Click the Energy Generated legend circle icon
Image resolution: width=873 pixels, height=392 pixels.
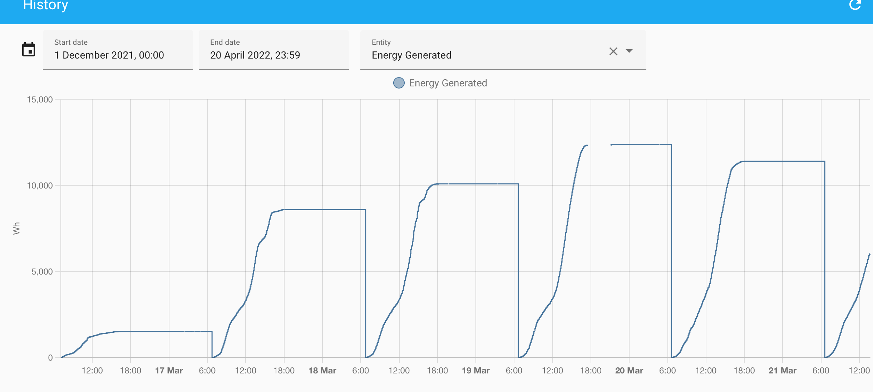tap(399, 83)
